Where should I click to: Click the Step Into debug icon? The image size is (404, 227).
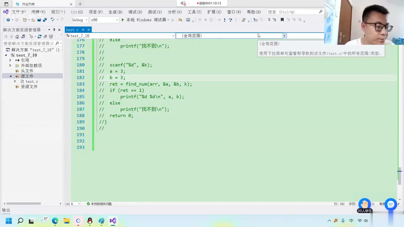point(225,20)
